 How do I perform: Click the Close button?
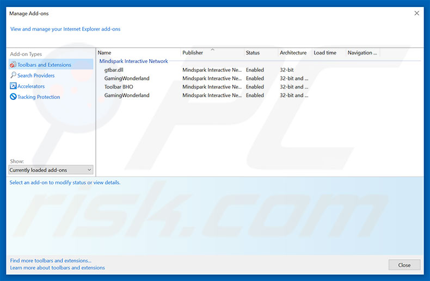(404, 265)
